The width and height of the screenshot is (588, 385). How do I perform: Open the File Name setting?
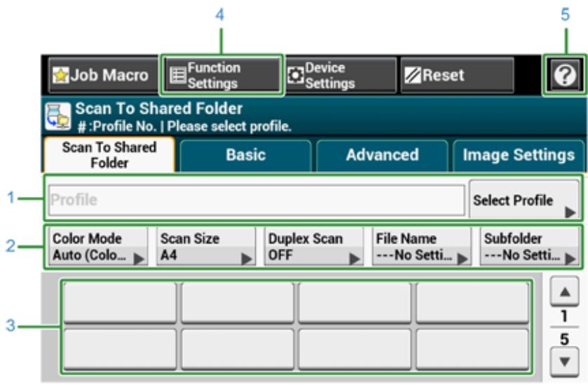click(x=422, y=247)
